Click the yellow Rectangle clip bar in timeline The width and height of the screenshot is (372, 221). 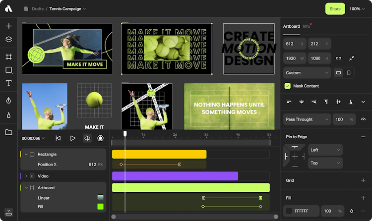coord(159,154)
